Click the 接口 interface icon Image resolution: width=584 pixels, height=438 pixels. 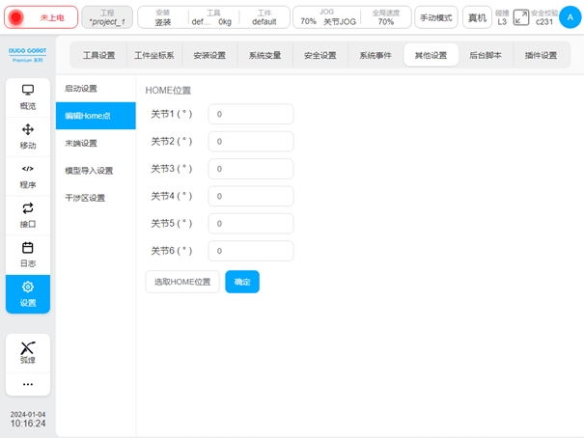[28, 208]
